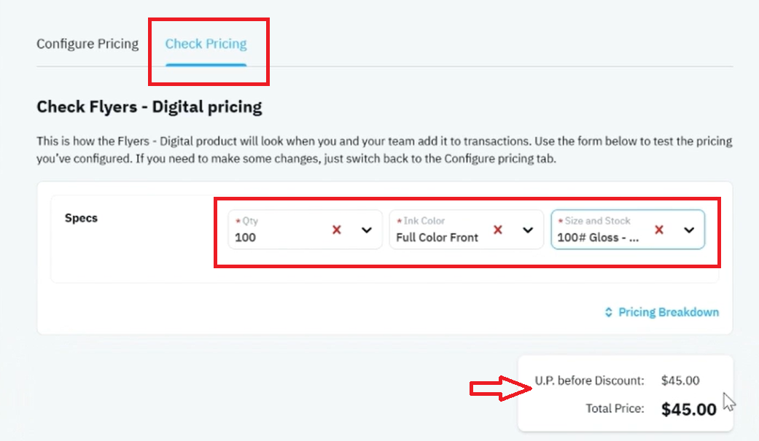The height and width of the screenshot is (441, 759).
Task: Click the Qty field showing 100
Action: pos(305,230)
